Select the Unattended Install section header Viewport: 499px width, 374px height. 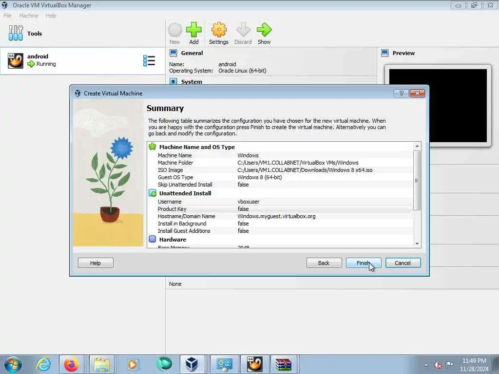click(185, 193)
